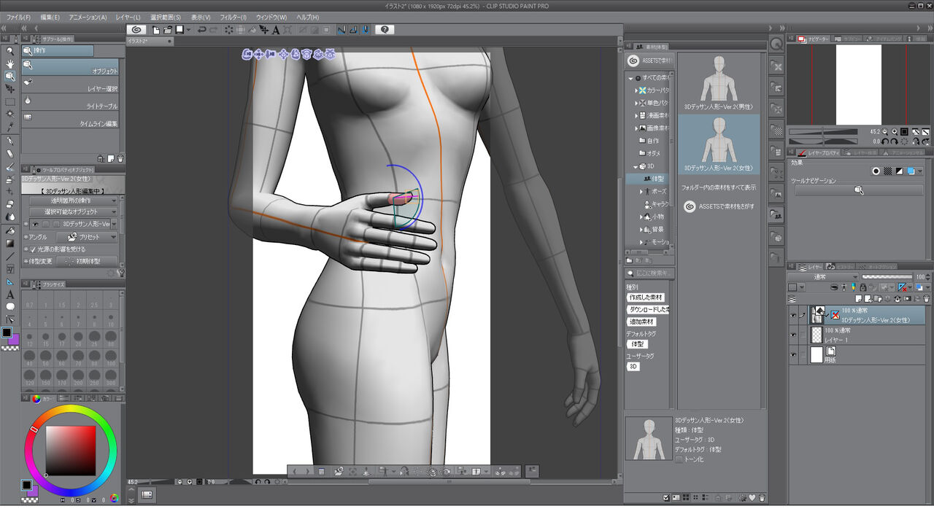Viewport: 934px width, 525px height.
Task: Collapse the 3D material folder
Action: (x=636, y=166)
